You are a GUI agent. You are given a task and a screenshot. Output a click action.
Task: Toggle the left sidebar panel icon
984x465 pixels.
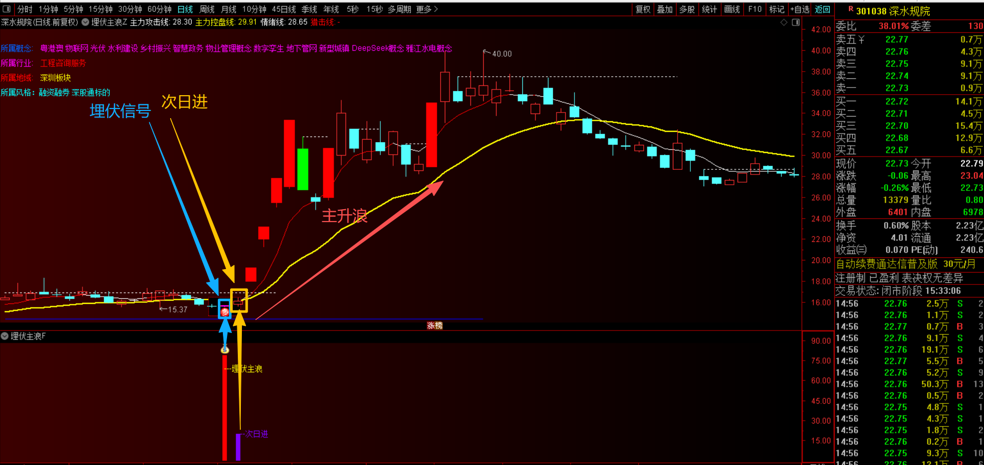7,9
